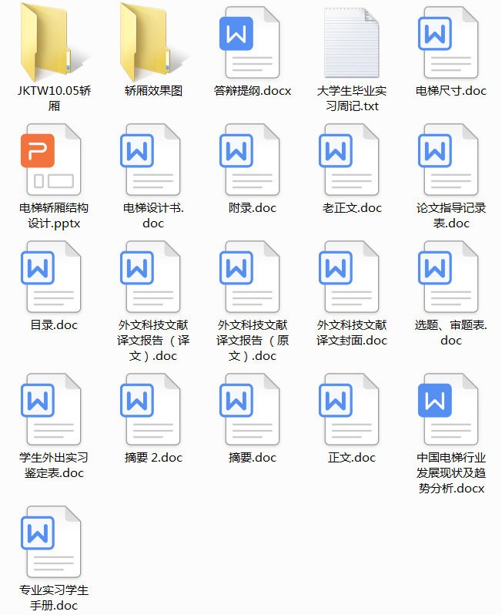Select the 大学生毕业实习周记.txt file icon
This screenshot has height=615, width=502.
coord(352,42)
